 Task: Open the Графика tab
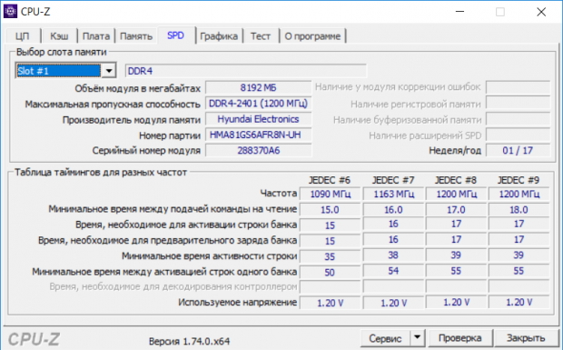tap(219, 36)
